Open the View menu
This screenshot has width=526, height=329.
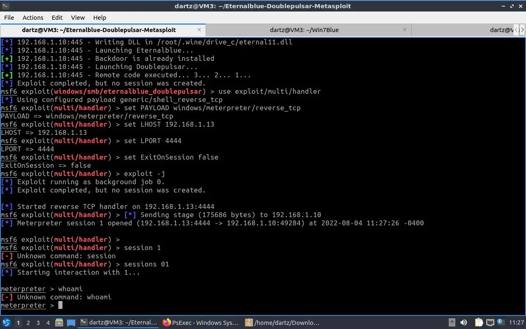point(78,18)
